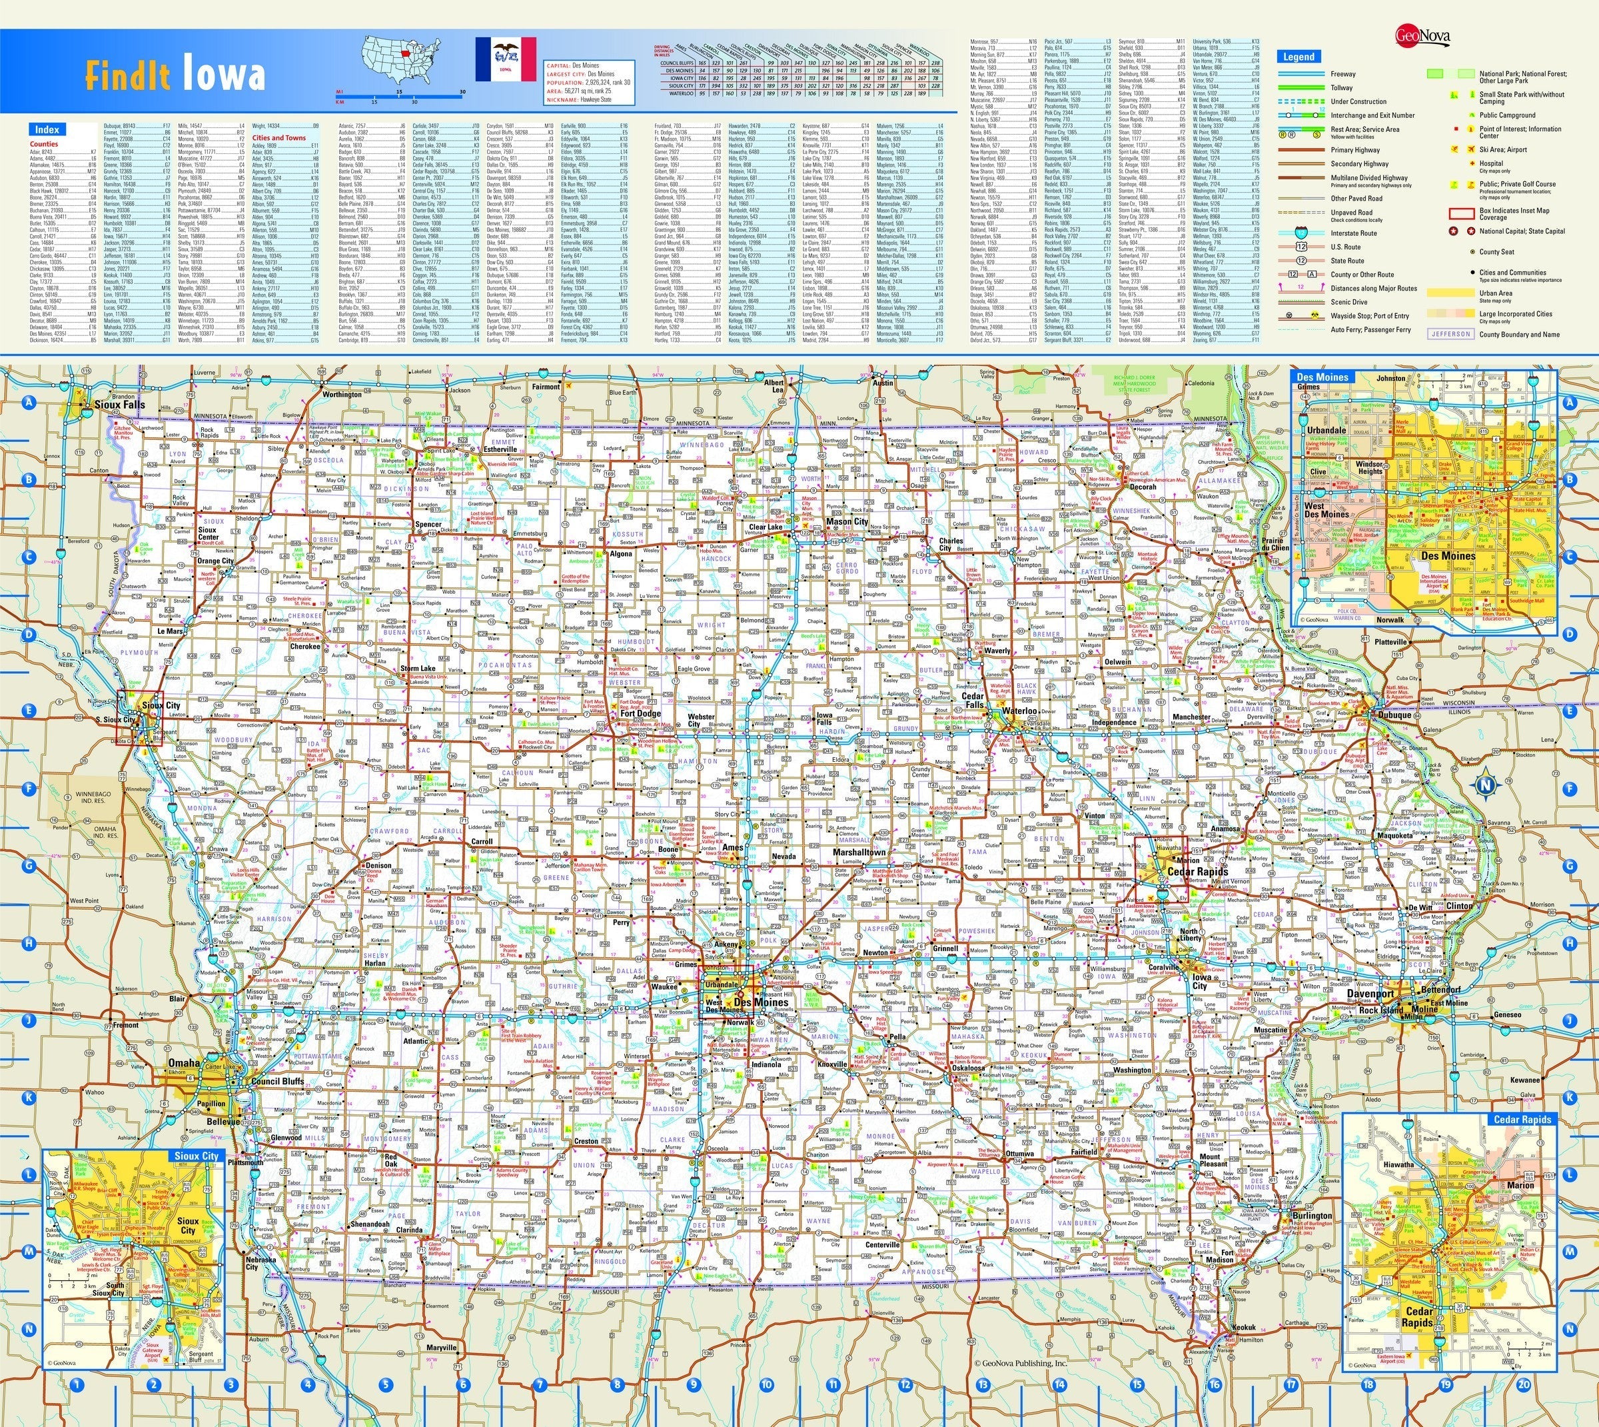Click the JEFFERSON county name sample in legend

pos(1452,334)
